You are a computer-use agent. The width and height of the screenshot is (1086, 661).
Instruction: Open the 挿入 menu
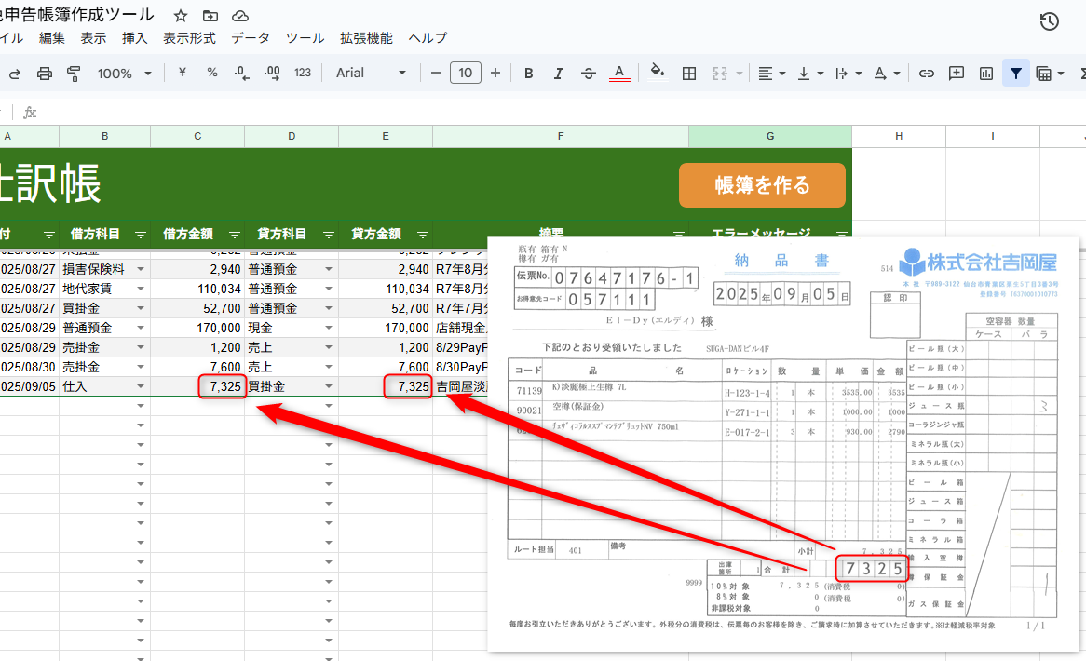134,38
